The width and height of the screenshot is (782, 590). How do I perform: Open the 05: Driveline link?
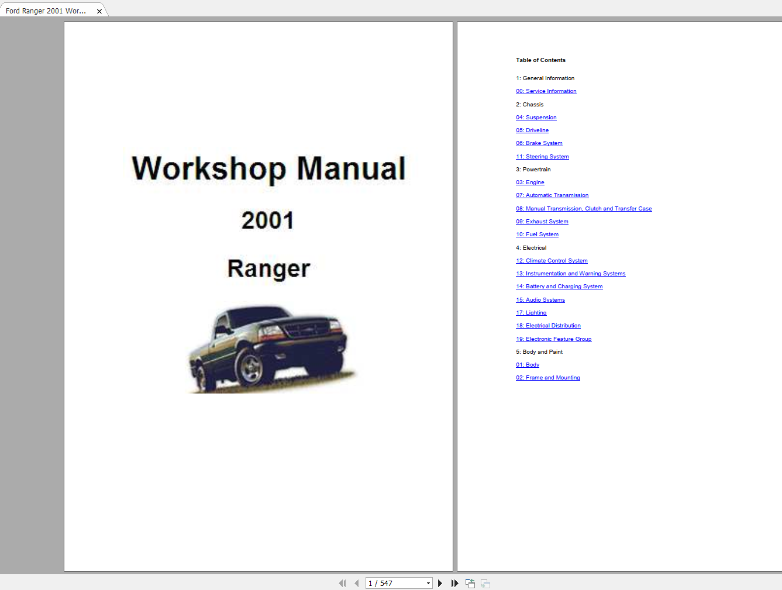pos(532,130)
